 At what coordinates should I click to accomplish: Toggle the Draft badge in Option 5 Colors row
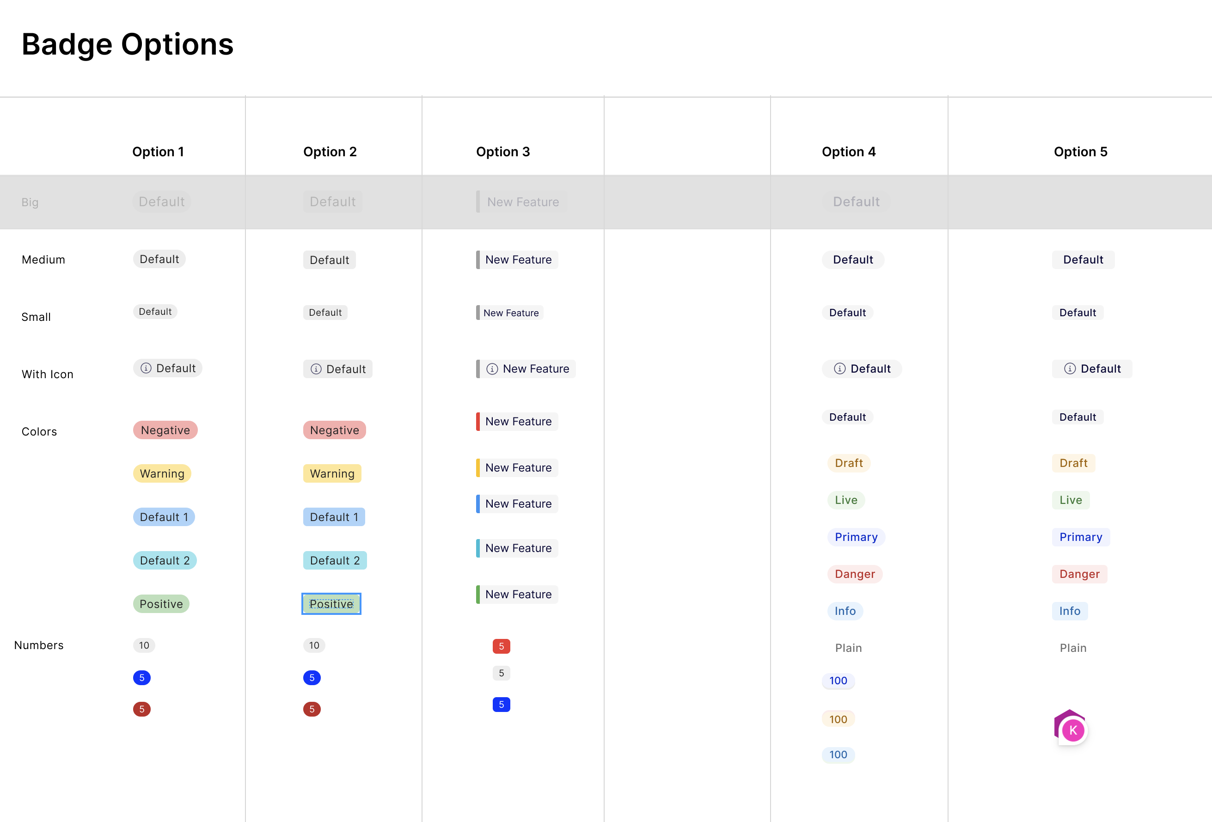(1073, 462)
